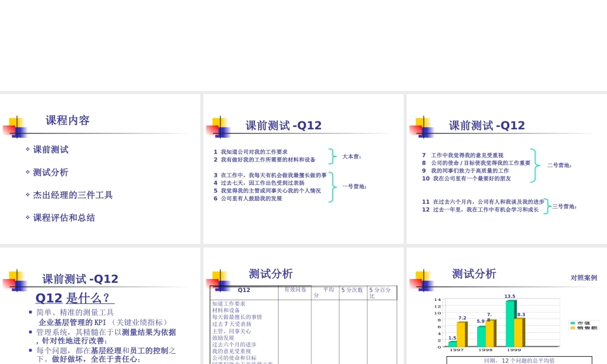
Task: Click the 课程内容 slide title
Action: pyautogui.click(x=68, y=120)
